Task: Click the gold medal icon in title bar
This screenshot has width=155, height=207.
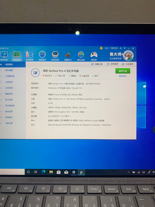Action: tap(101, 48)
